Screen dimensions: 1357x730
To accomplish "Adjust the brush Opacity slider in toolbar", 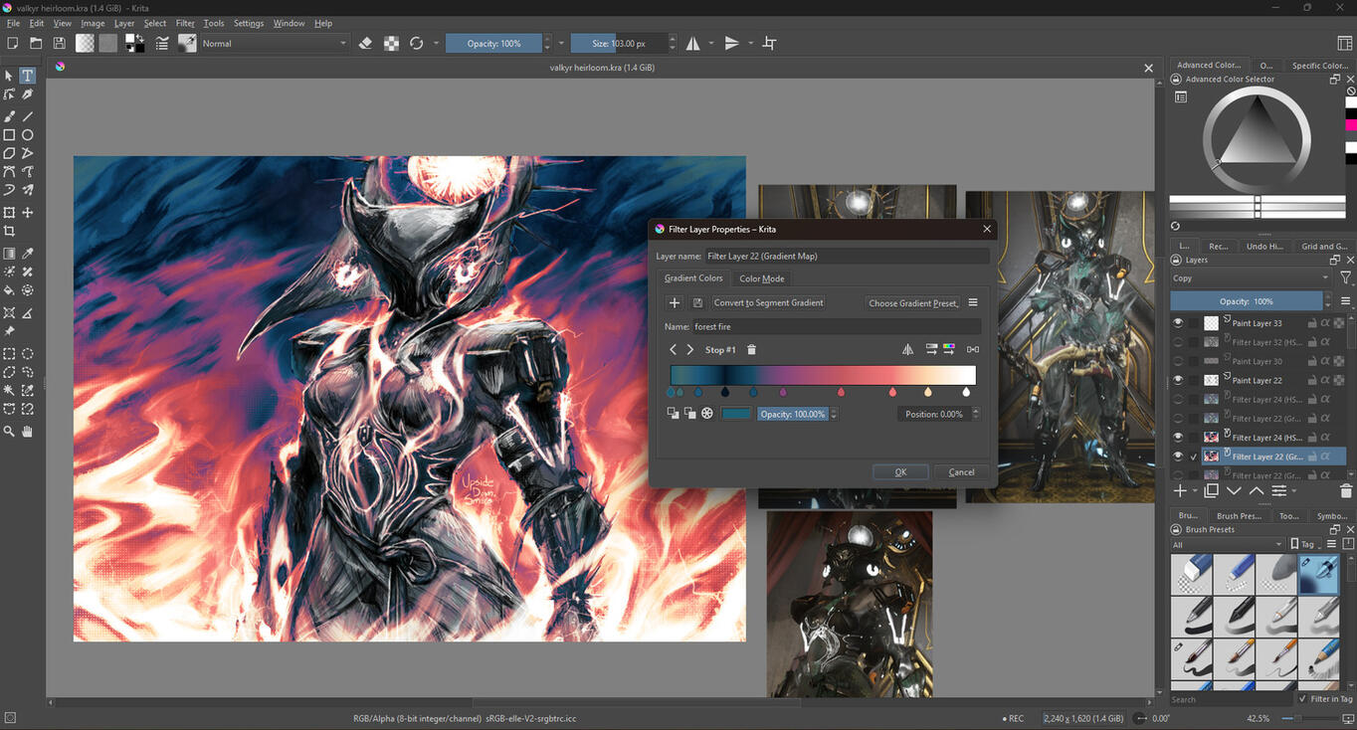I will click(494, 44).
